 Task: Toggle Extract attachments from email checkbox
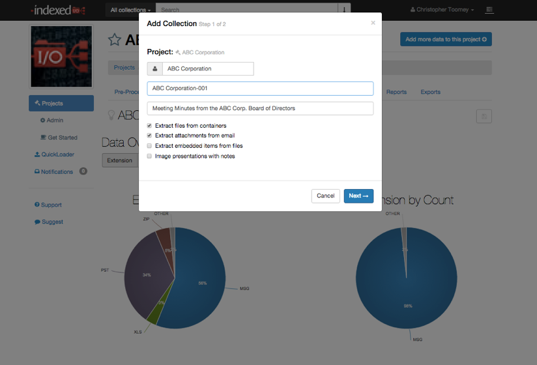tap(149, 136)
